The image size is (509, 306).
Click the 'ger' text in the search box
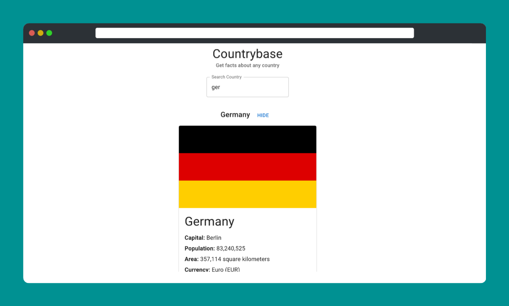click(x=215, y=87)
